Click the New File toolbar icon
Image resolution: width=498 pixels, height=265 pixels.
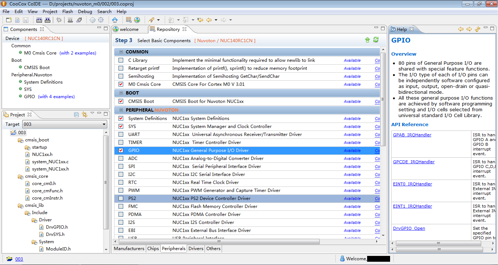[17, 20]
